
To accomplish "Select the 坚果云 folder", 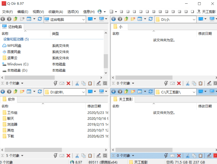I will pyautogui.click(x=10, y=58).
